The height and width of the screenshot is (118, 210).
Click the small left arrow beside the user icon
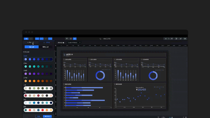tap(169, 39)
